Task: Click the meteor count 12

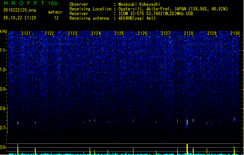Action: coord(56,18)
